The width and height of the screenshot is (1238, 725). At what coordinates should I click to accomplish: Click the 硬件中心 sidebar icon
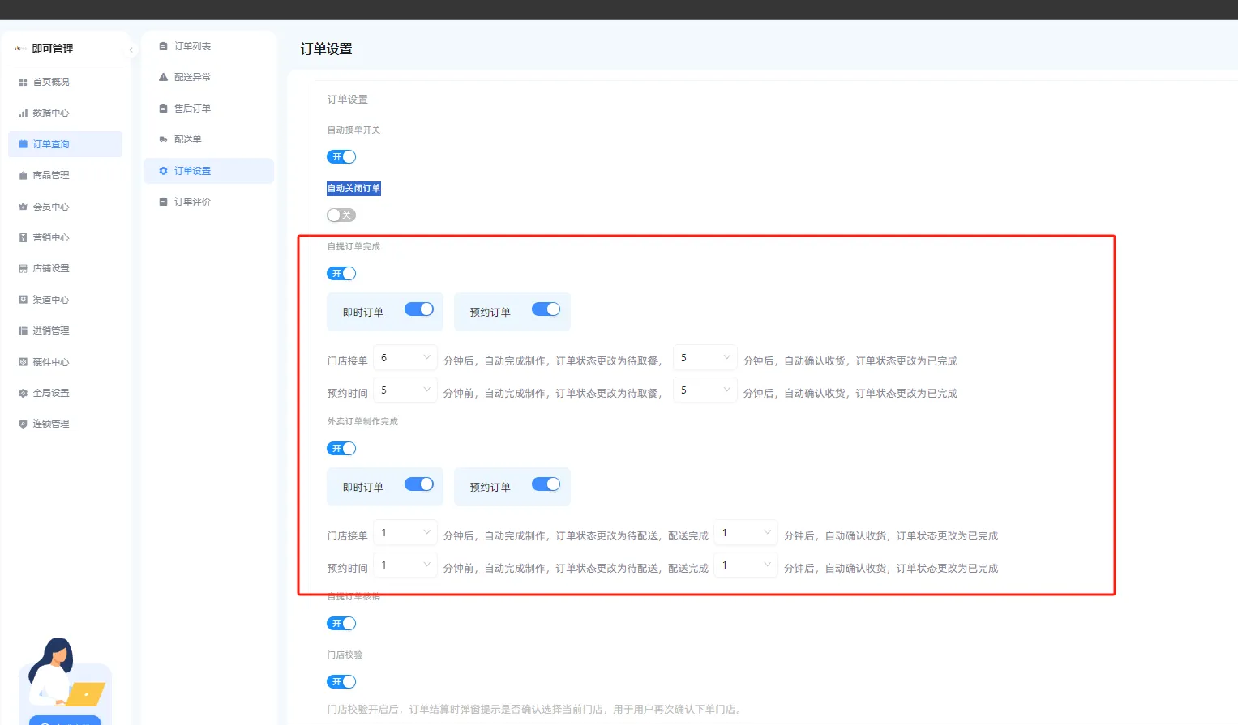[x=24, y=362]
